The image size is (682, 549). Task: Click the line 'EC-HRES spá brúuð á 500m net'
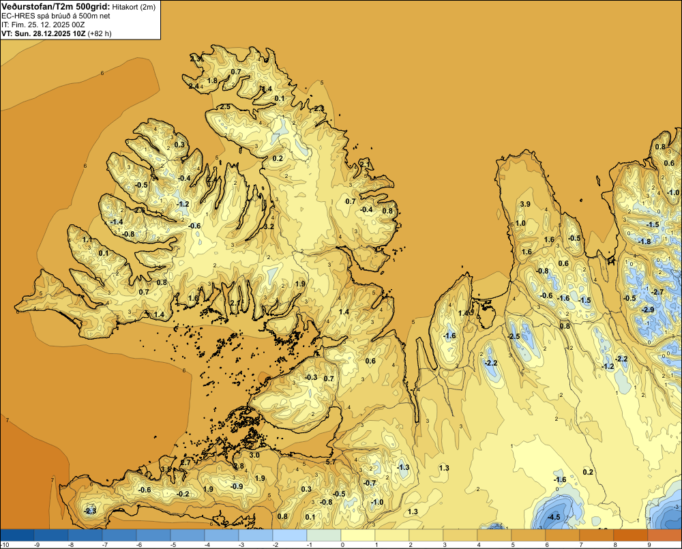point(56,16)
